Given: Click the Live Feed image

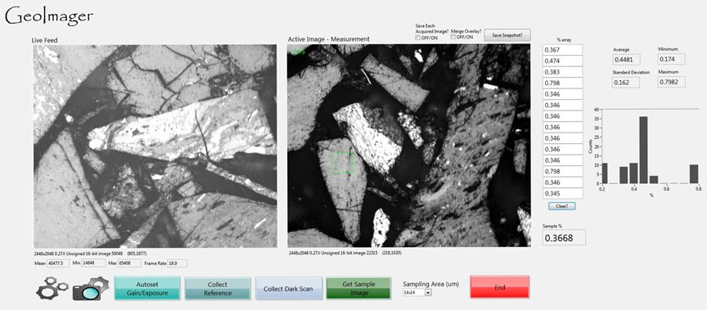Looking at the screenshot, I should coord(155,146).
